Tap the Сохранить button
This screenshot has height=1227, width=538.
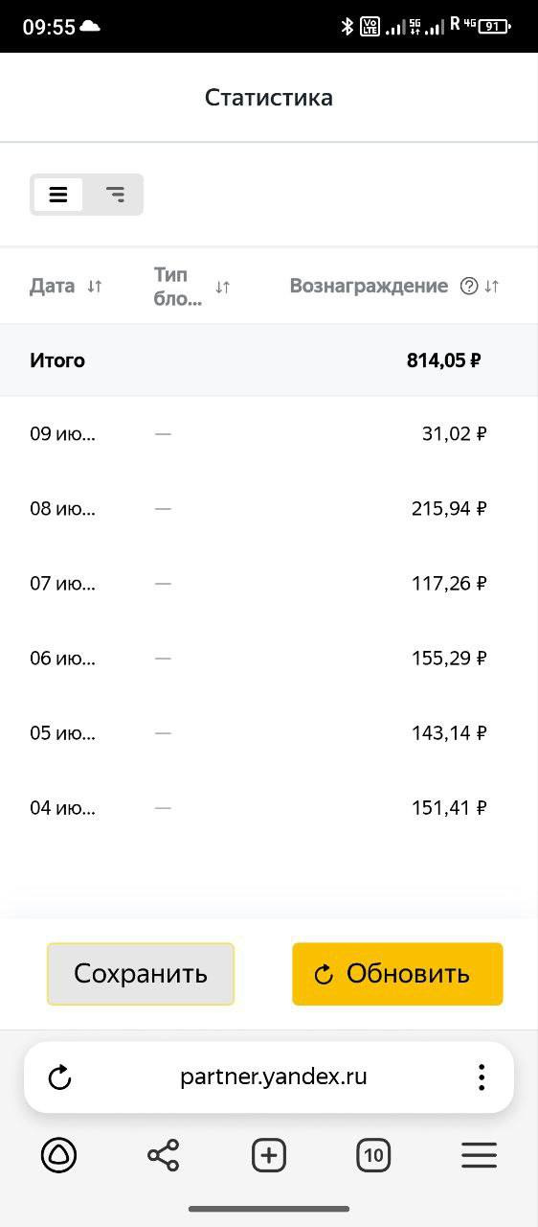click(x=141, y=974)
